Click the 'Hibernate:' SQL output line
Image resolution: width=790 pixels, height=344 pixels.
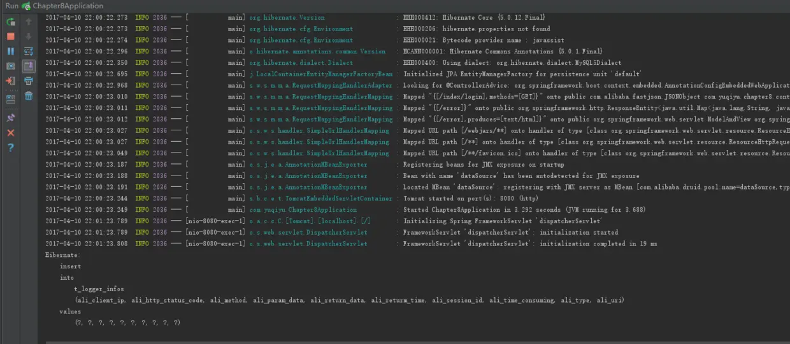tap(62, 255)
